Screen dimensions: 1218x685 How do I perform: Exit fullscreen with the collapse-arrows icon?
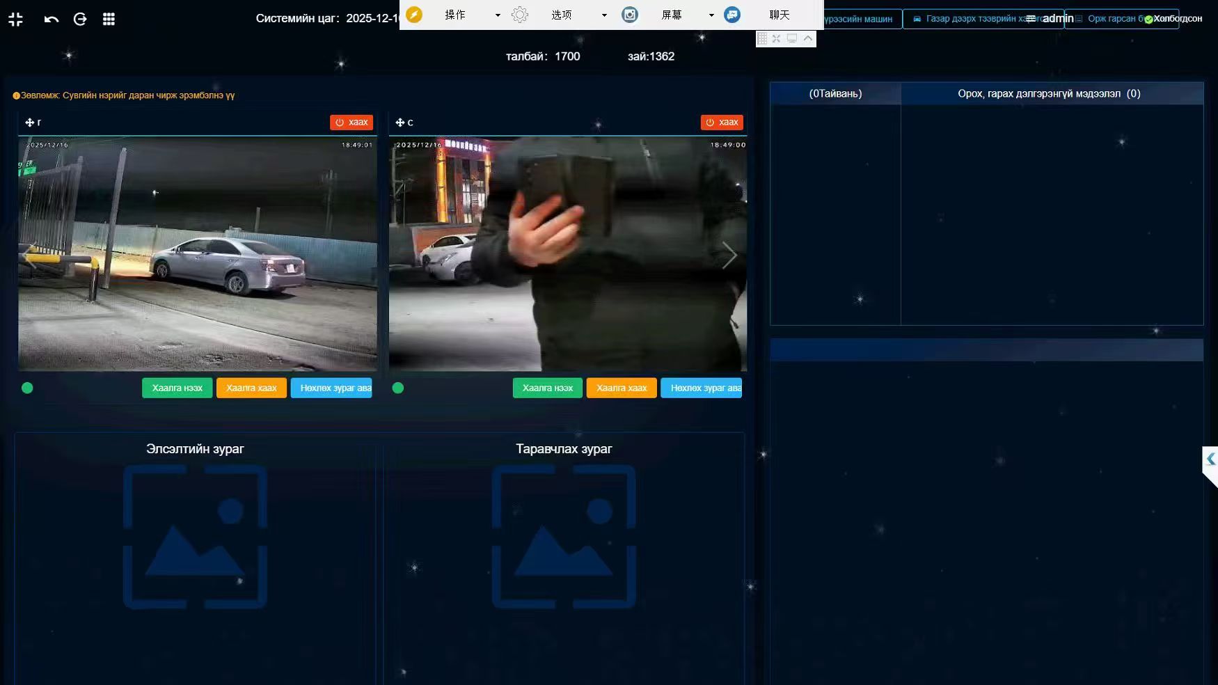(16, 19)
